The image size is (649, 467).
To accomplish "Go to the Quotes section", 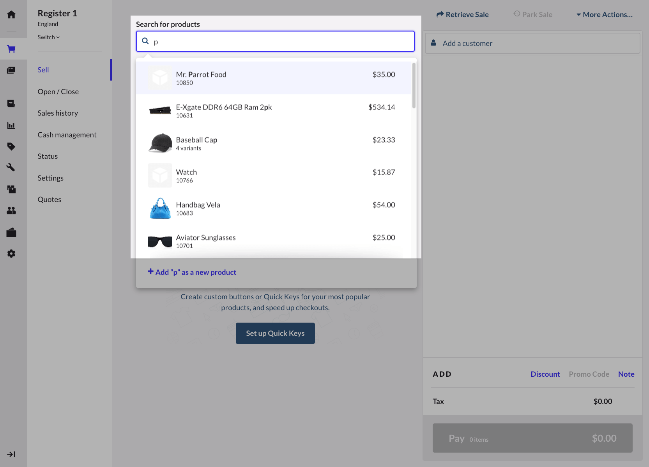I will point(49,199).
